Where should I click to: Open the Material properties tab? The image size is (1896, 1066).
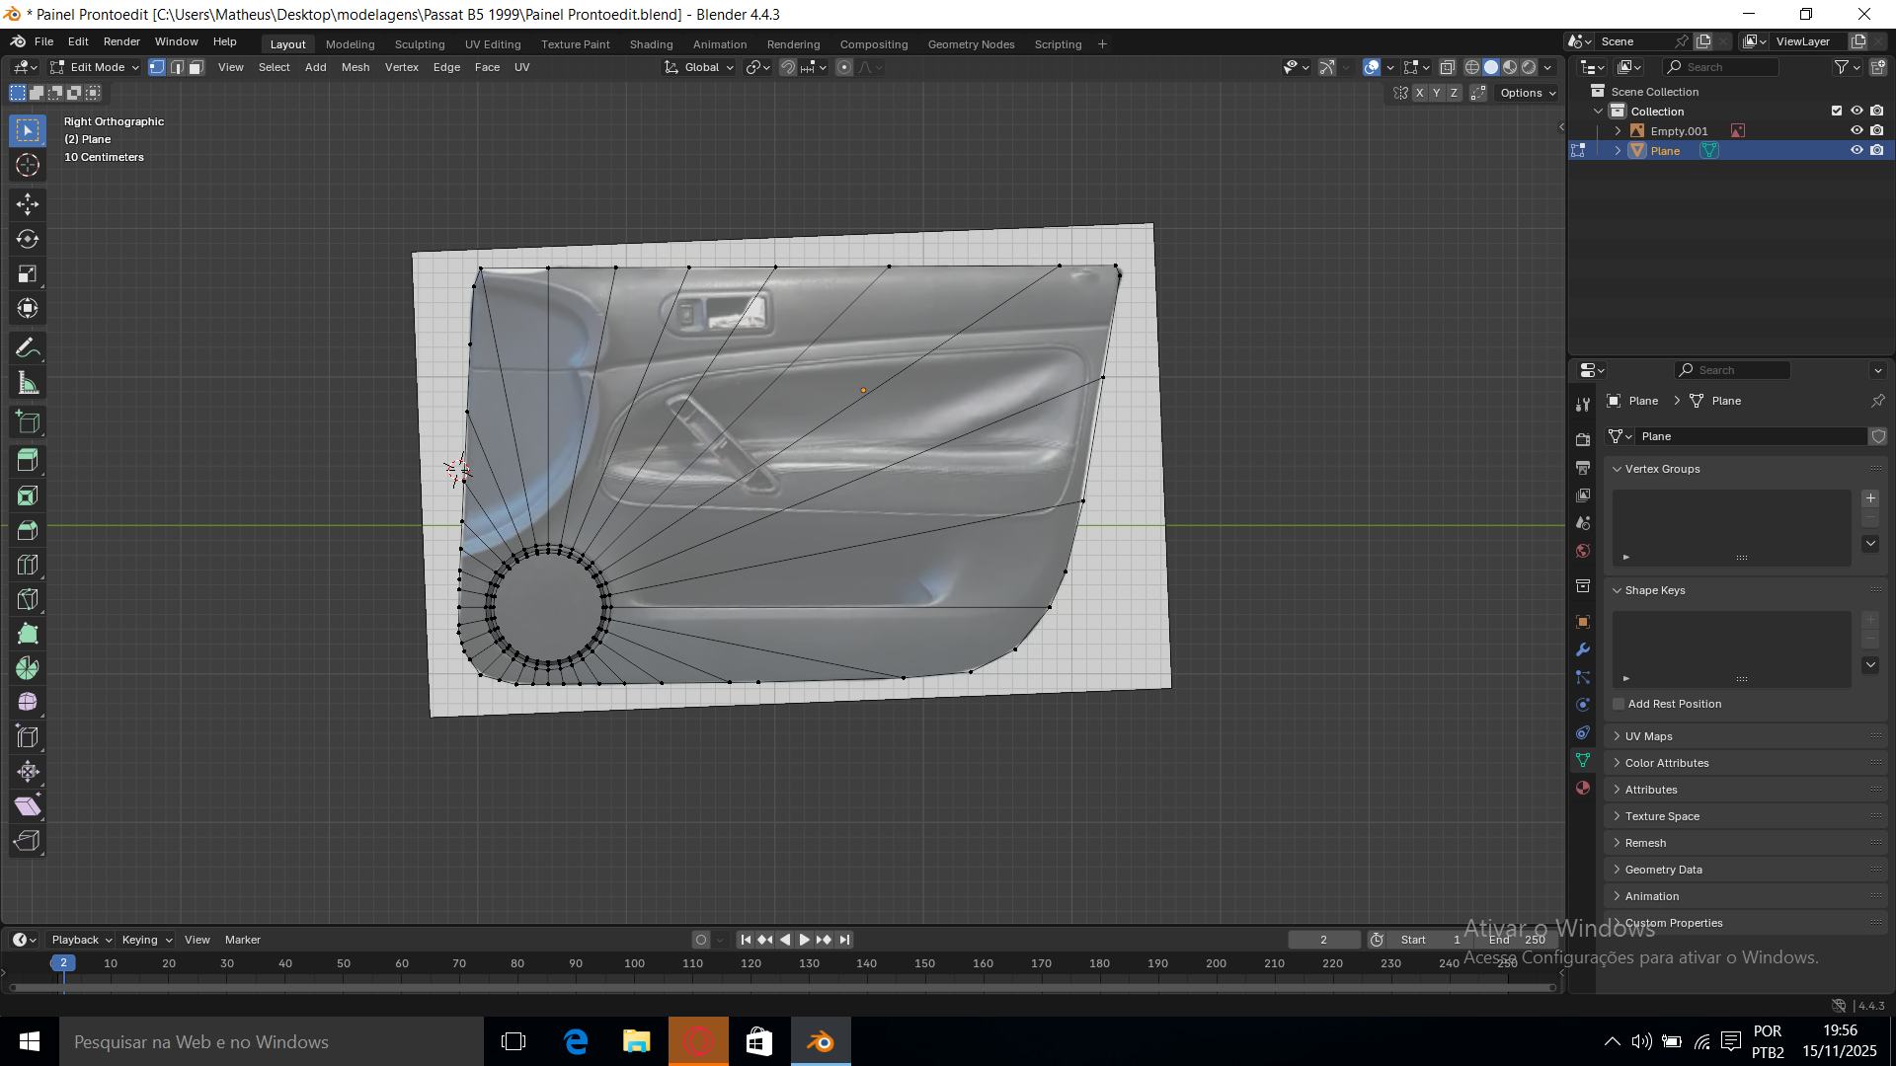1583,788
